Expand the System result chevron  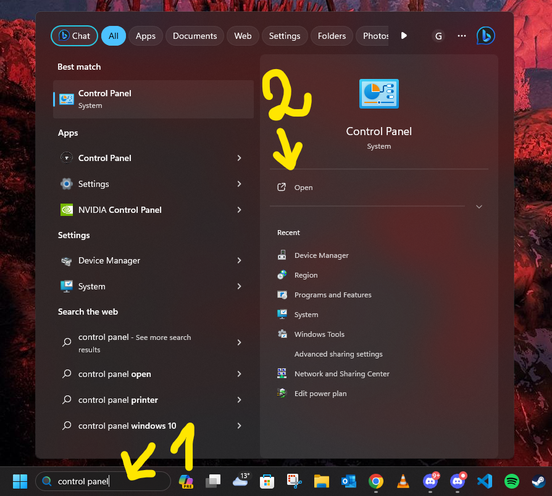(239, 287)
